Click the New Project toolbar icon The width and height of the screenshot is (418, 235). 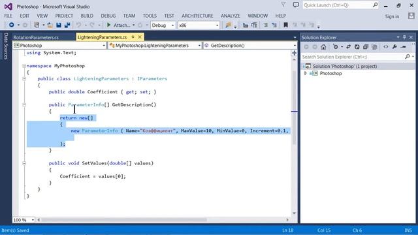coord(37,25)
